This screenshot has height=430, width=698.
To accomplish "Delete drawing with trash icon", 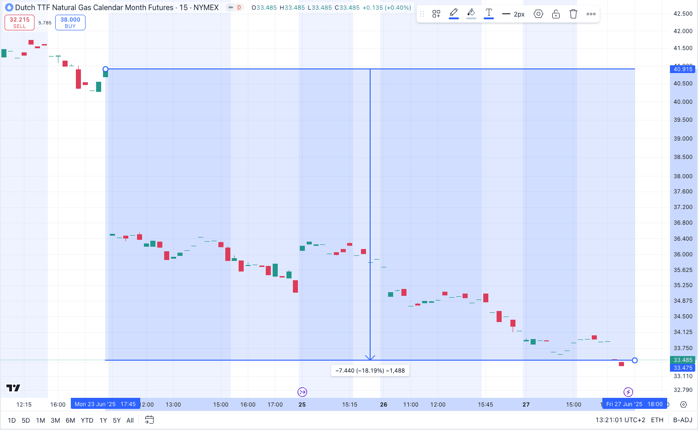I will click(573, 14).
